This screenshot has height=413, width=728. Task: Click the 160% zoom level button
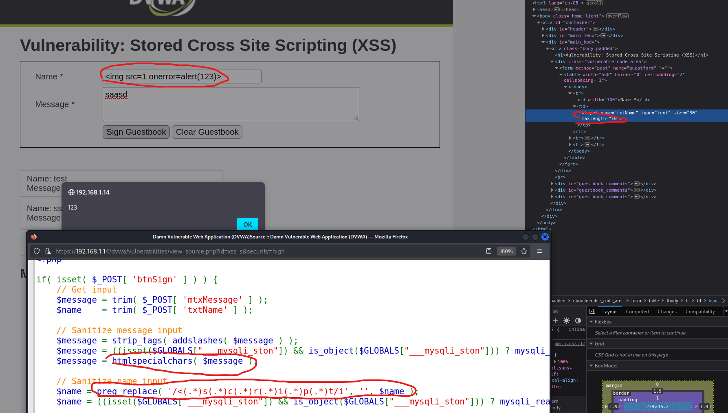(506, 251)
